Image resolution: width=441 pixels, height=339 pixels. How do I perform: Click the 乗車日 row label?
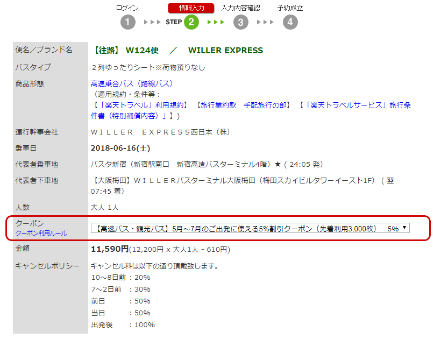pos(26,148)
